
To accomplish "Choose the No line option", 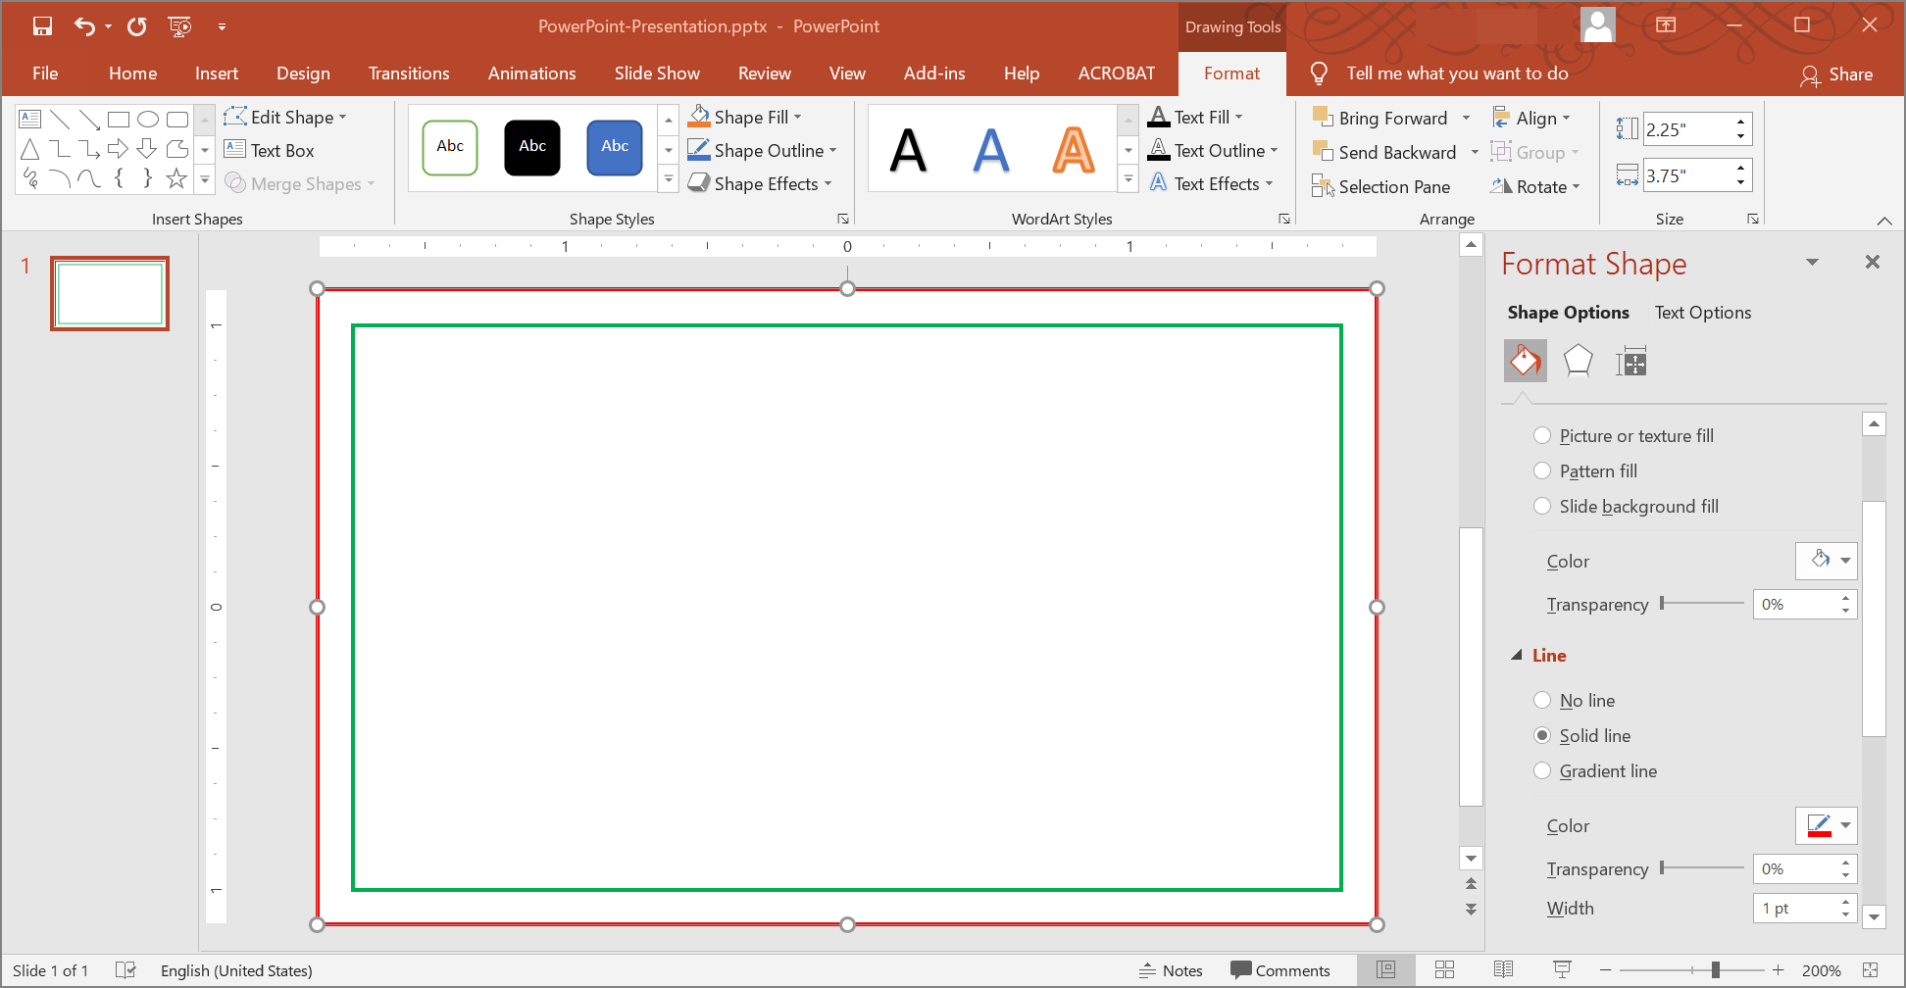I will click(x=1543, y=700).
